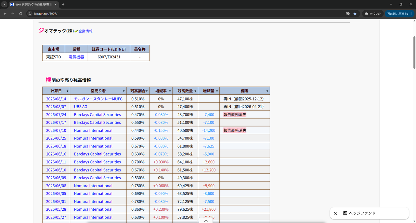Open Nomura International on 2026/07/10 row
The width and height of the screenshot is (416, 223).
tap(93, 130)
